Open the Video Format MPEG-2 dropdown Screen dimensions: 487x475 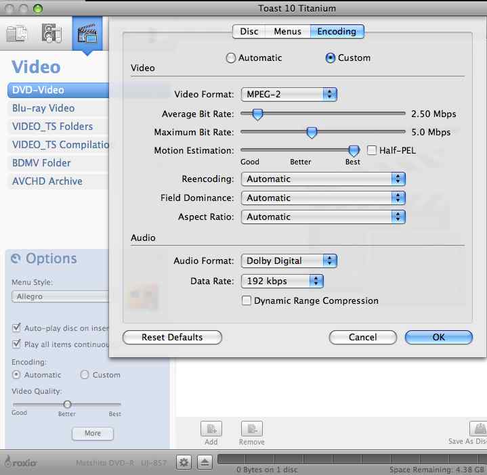coord(289,94)
